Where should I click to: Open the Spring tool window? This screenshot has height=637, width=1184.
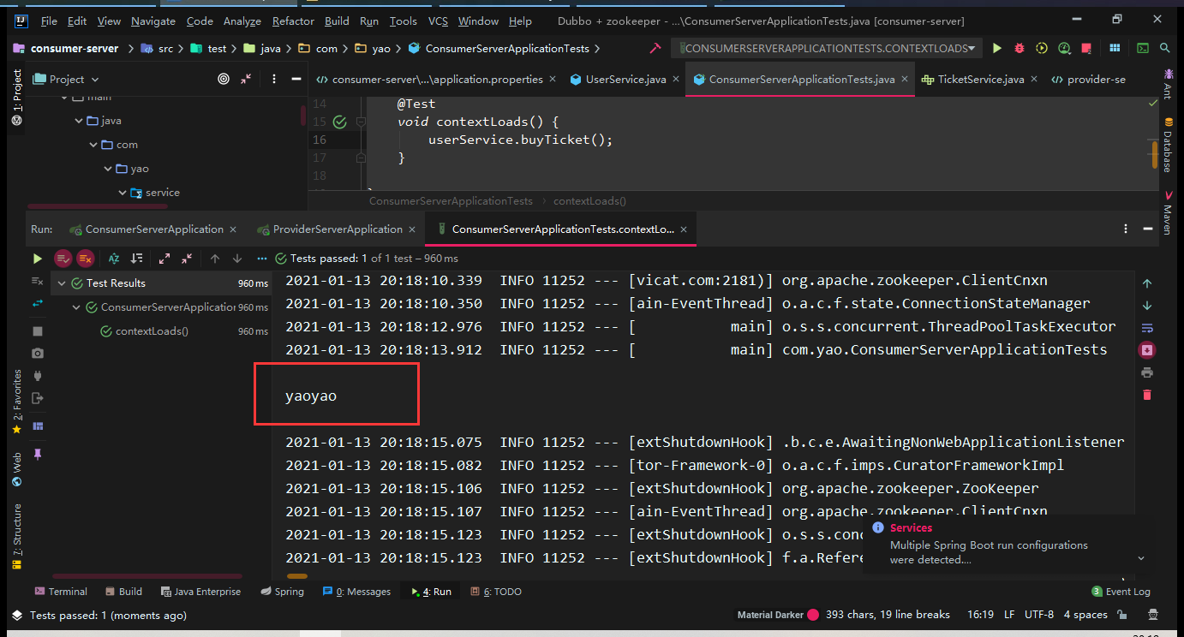(282, 592)
